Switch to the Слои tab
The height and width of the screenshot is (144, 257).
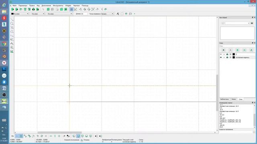241,99
